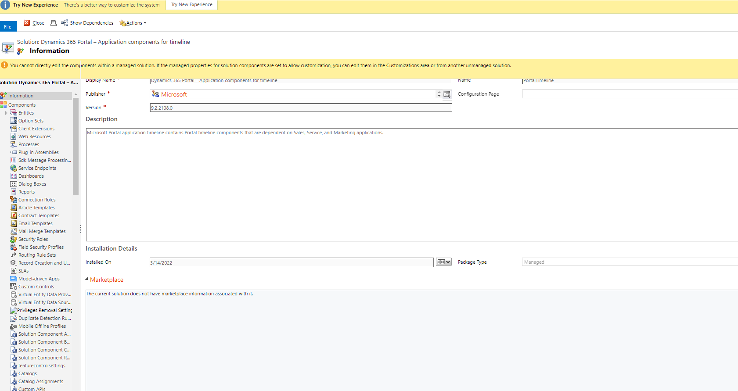
Task: Select Information in the left navigation
Action: click(x=36, y=96)
